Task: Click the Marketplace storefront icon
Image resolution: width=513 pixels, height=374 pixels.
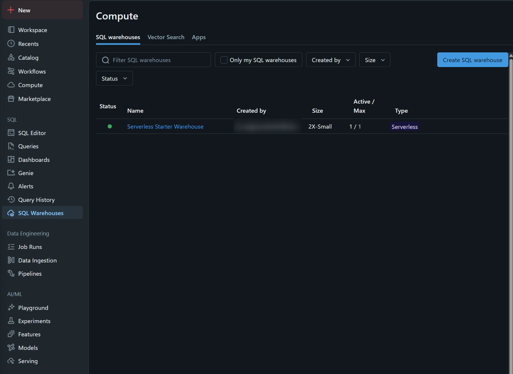Action: pyautogui.click(x=11, y=99)
